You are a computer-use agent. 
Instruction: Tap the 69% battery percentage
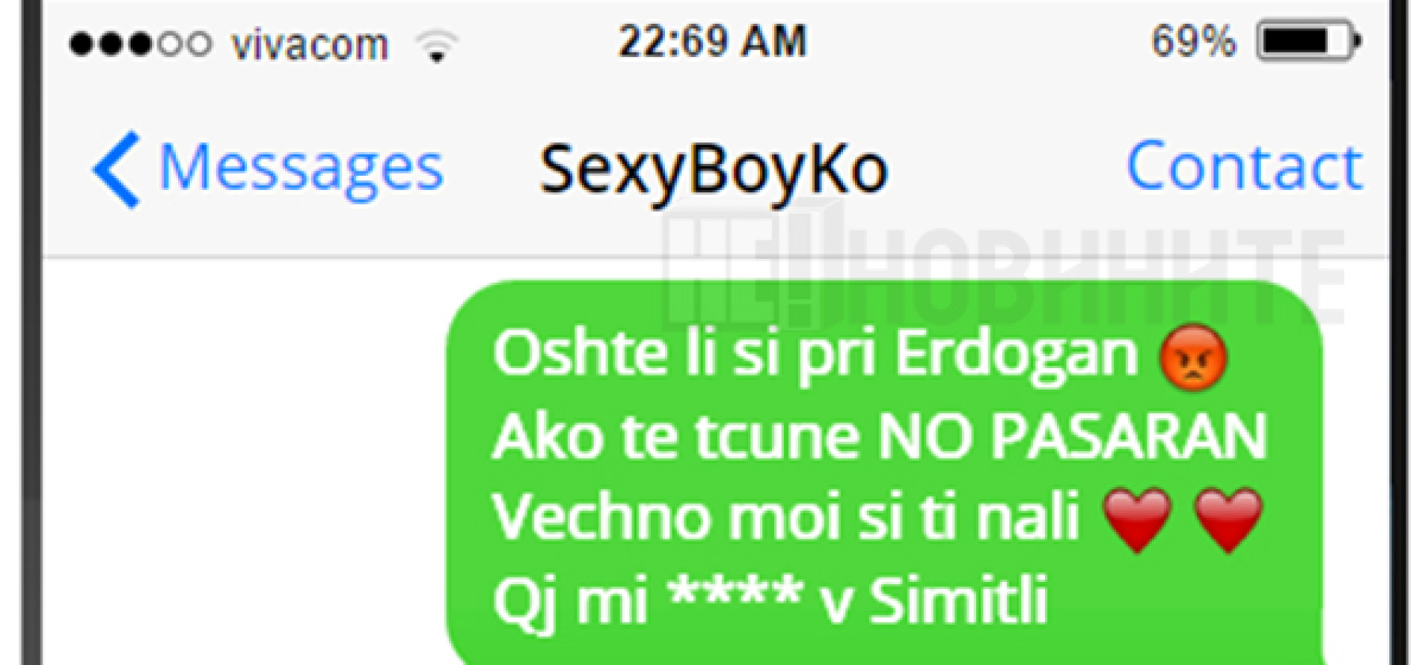pos(1193,41)
